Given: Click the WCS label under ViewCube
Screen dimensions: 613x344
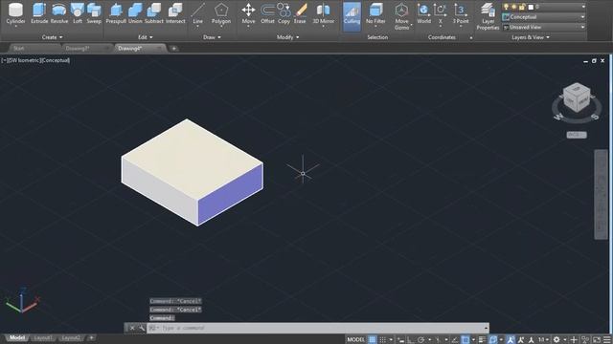Looking at the screenshot, I should [577, 135].
